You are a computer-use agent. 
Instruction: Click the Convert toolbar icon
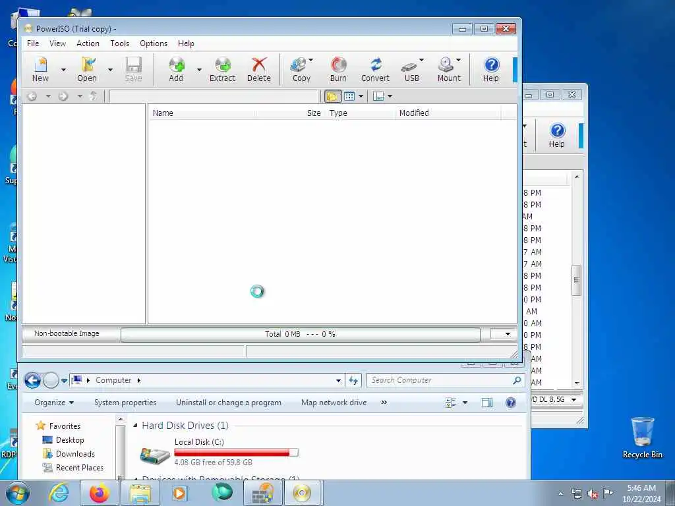[375, 69]
